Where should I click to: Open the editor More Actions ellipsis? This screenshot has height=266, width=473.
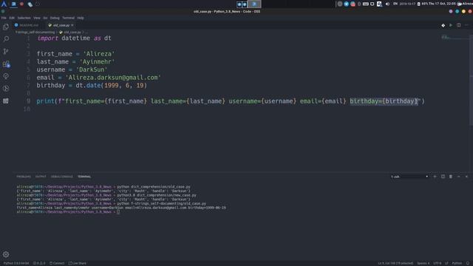point(466,25)
